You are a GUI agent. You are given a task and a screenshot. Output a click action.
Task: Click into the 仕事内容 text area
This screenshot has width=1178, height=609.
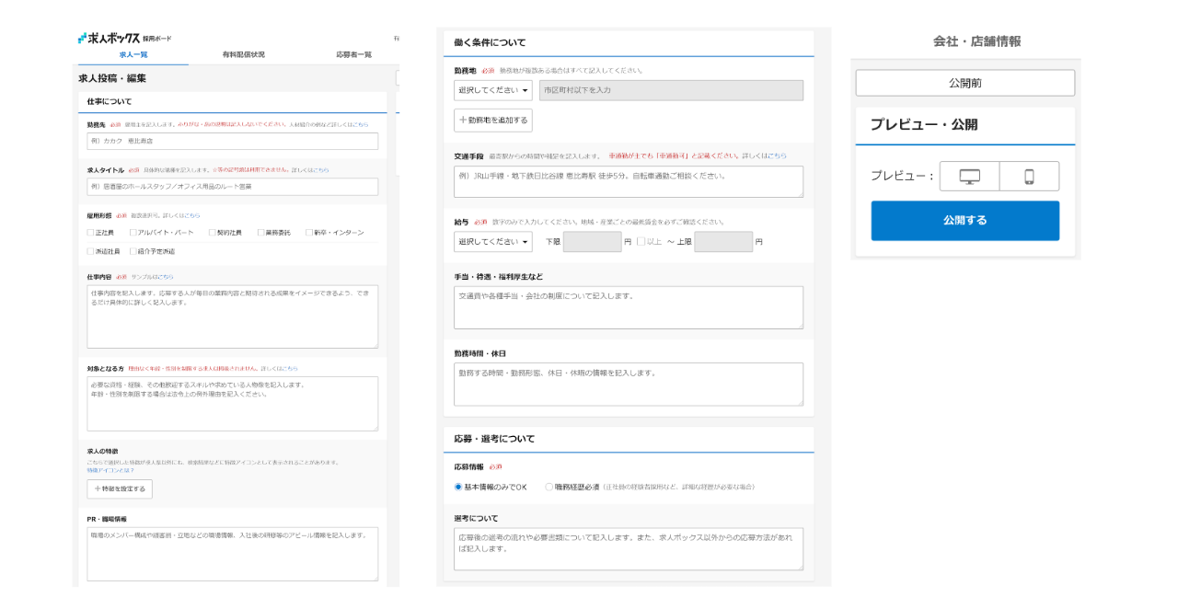click(x=232, y=316)
